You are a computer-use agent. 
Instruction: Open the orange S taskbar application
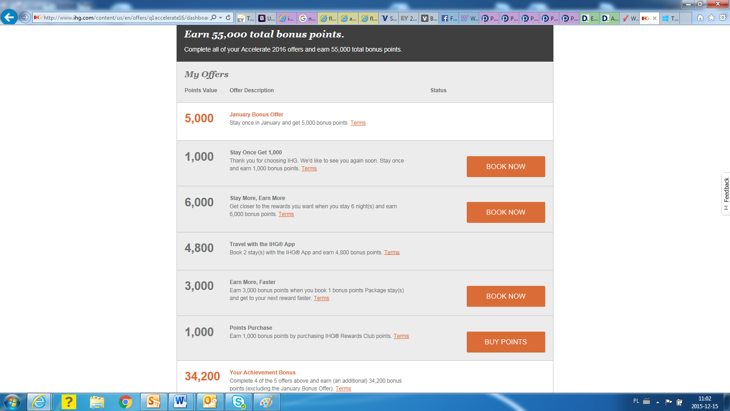point(153,402)
